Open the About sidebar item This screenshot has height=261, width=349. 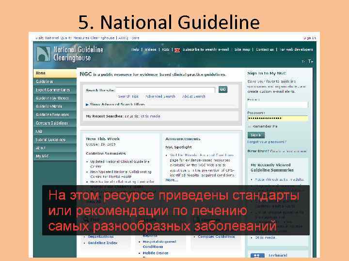click(55, 148)
